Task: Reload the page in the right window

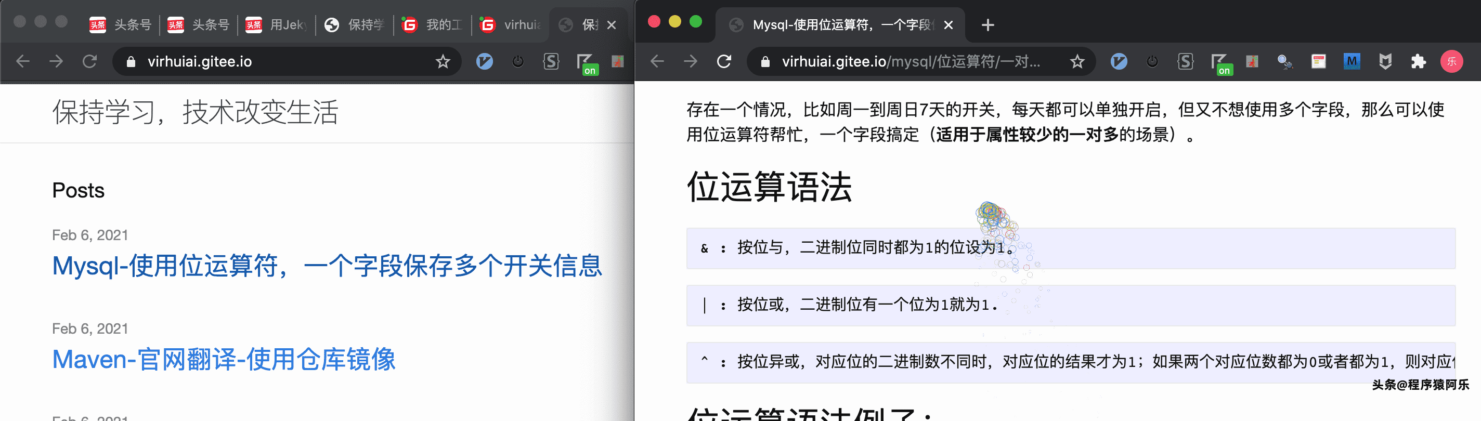Action: coord(724,61)
